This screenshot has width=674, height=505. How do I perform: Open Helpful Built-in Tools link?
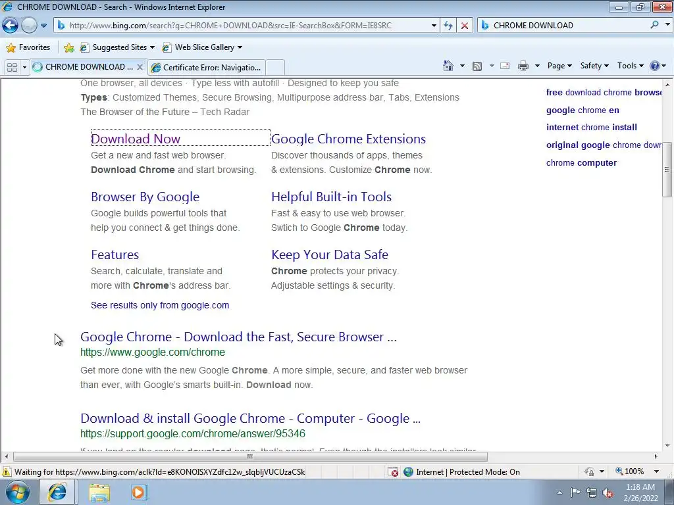click(x=331, y=197)
